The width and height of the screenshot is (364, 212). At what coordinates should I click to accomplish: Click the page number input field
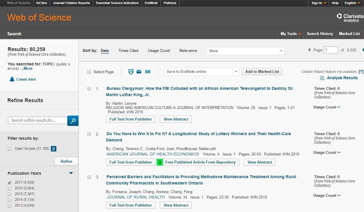click(x=331, y=50)
